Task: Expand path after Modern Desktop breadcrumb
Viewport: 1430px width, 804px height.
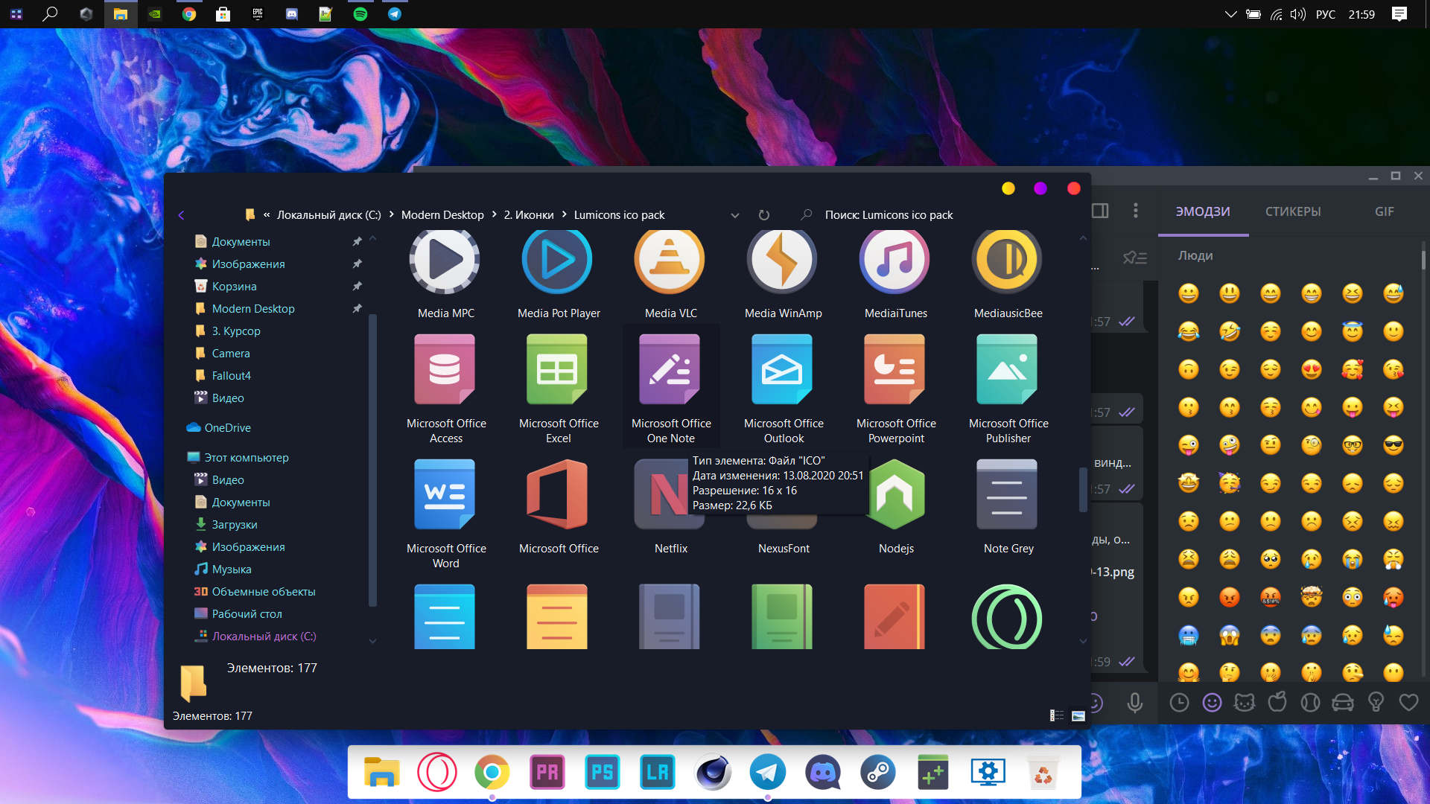Action: (x=494, y=214)
